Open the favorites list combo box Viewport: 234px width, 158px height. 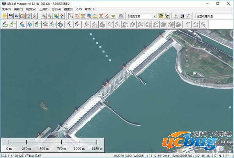click(211, 16)
